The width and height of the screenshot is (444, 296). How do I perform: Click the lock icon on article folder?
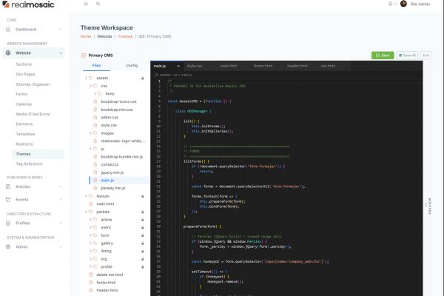coord(143,220)
